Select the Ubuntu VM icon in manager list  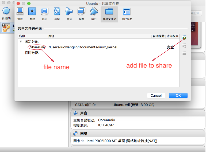(x=6, y=28)
